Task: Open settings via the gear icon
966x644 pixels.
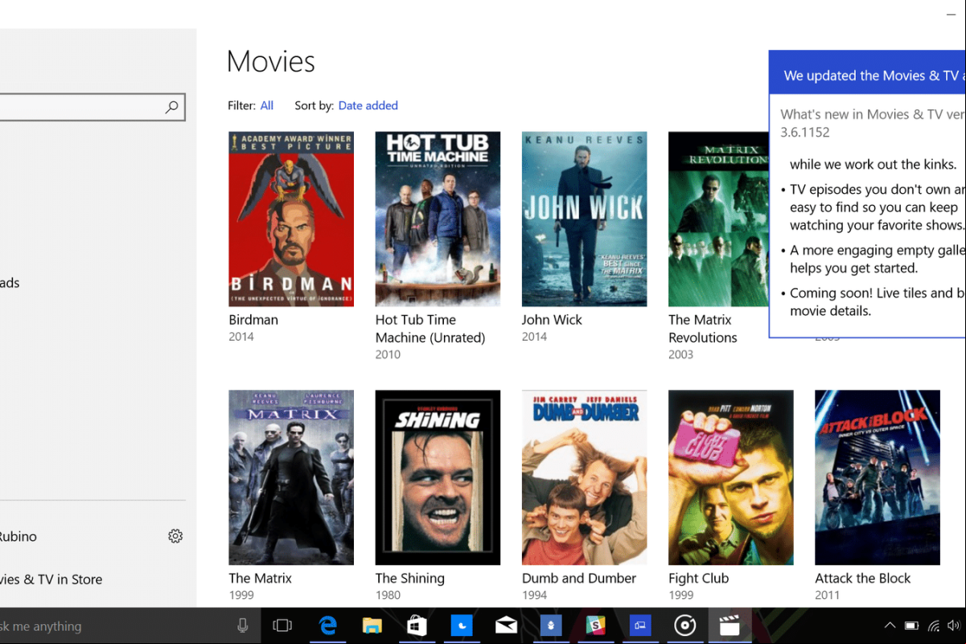Action: point(175,536)
